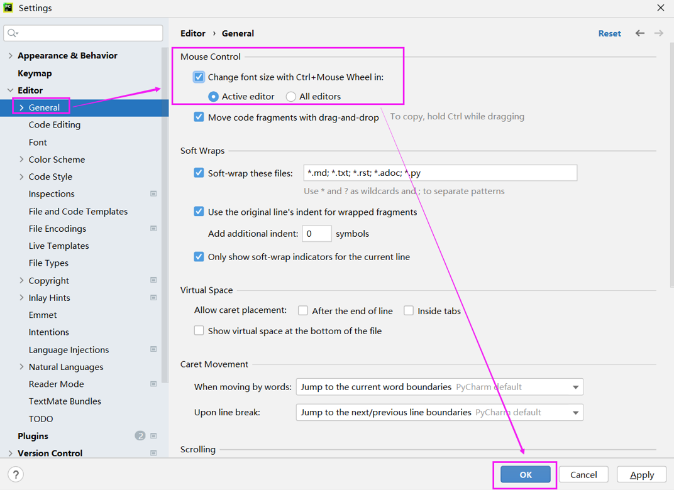This screenshot has height=490, width=674.
Task: Click the forward navigation arrow icon
Action: pos(658,33)
